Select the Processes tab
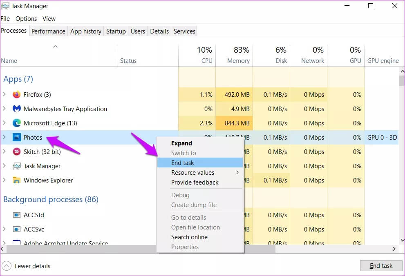This screenshot has height=276, width=405. tap(14, 31)
